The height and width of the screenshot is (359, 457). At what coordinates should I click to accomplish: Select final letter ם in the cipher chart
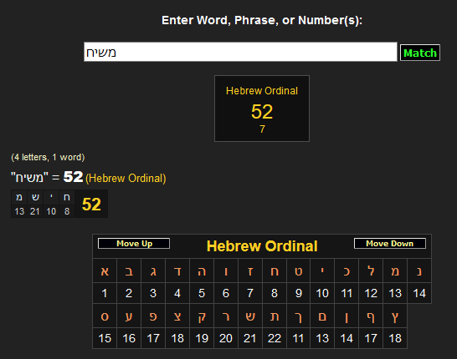[x=322, y=316]
